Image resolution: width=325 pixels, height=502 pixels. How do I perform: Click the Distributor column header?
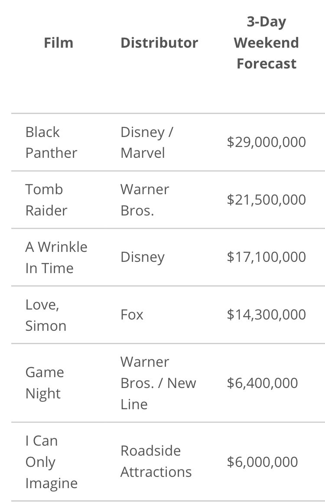click(159, 42)
